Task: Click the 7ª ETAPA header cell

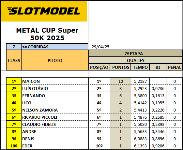Action: coord(135,54)
